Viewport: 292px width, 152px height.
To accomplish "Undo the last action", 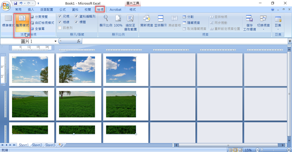I will coord(21,3).
